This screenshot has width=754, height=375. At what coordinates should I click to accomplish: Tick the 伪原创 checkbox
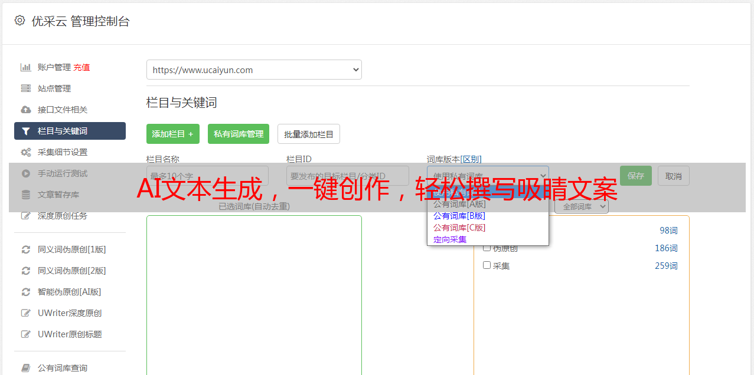(x=487, y=248)
